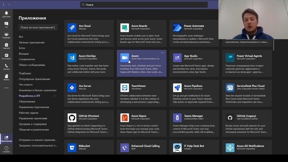Screen dimensions: 288x162
Task: Open the Assignments icon in the sidebar
Action: click(x=6, y=45)
